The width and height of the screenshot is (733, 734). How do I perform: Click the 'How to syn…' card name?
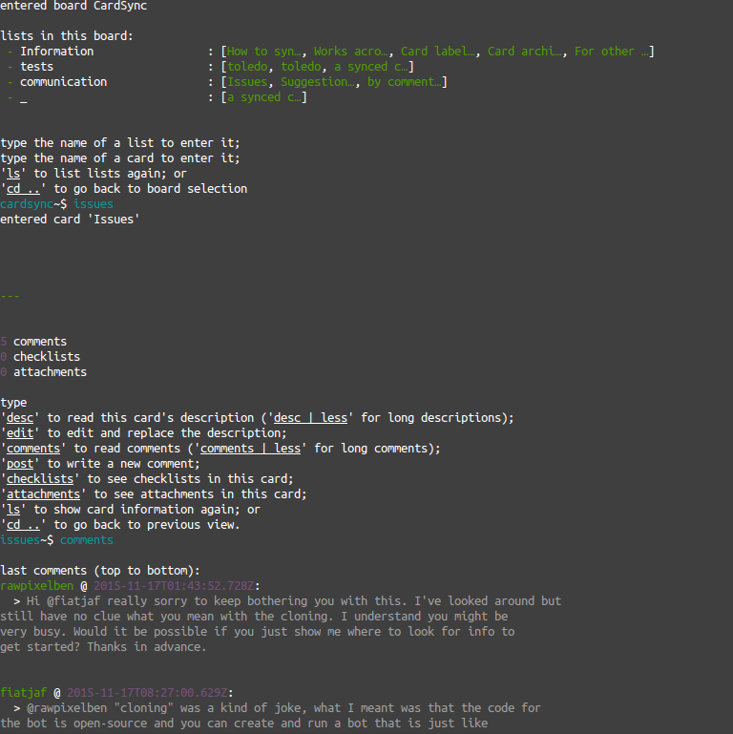pyautogui.click(x=264, y=52)
